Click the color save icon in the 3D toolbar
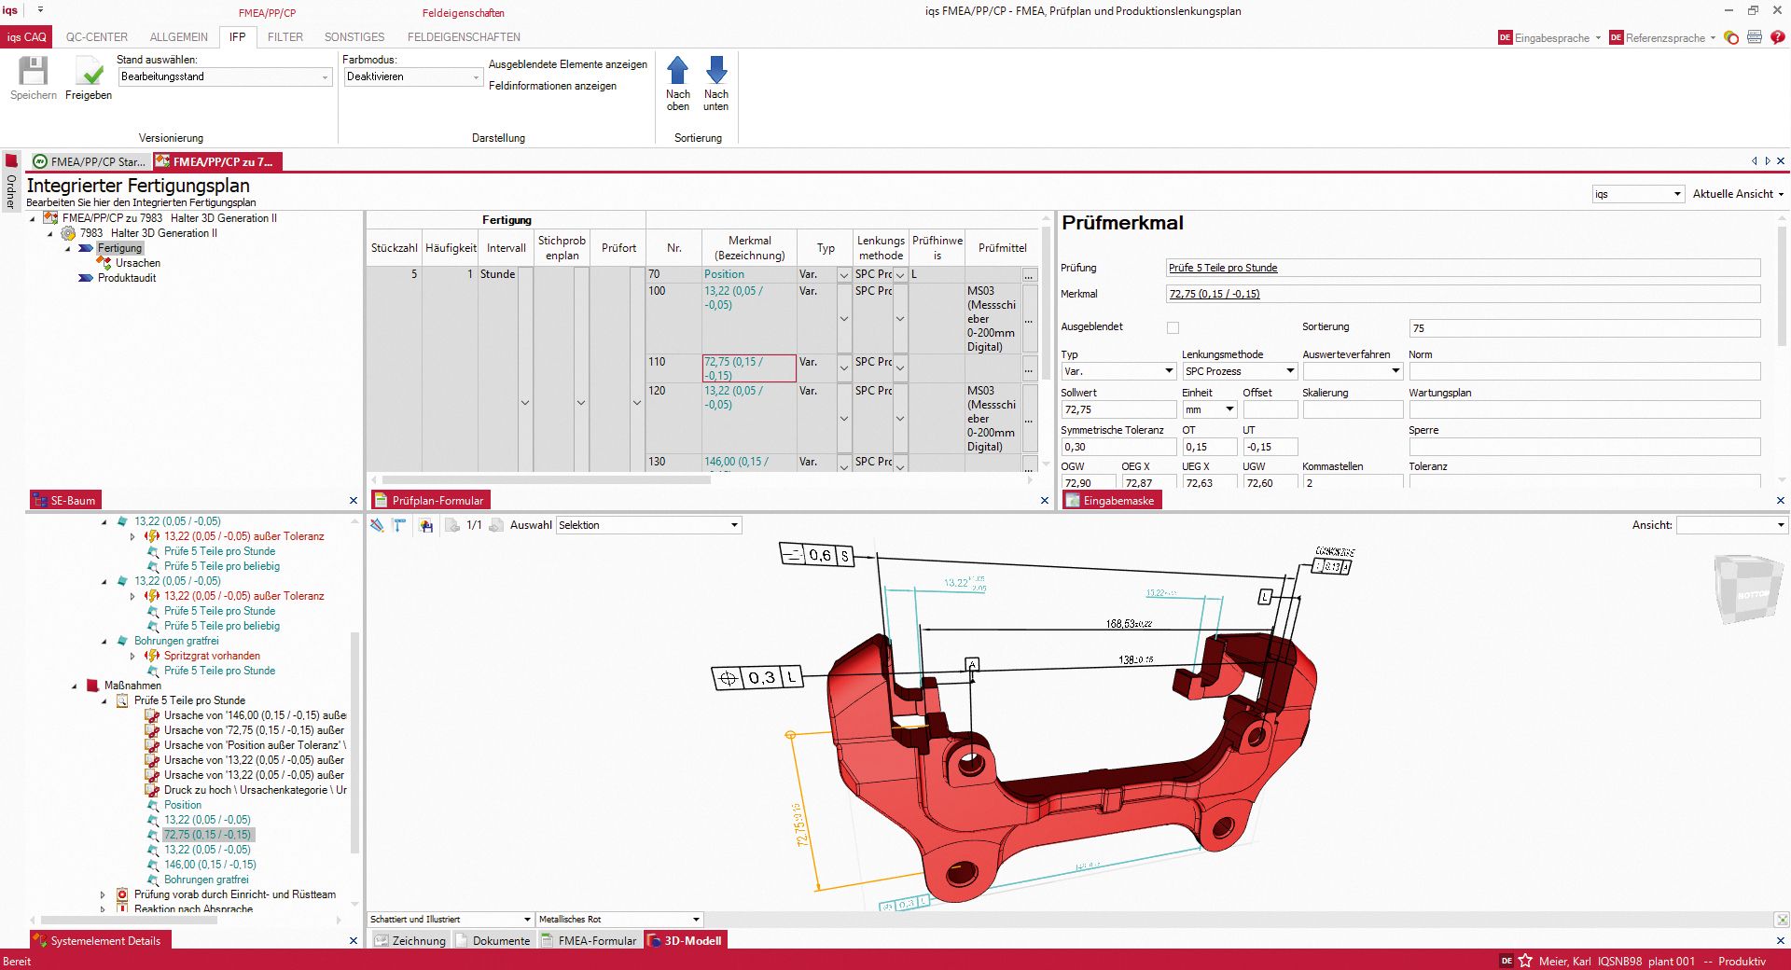The width and height of the screenshot is (1791, 970). pyautogui.click(x=427, y=525)
